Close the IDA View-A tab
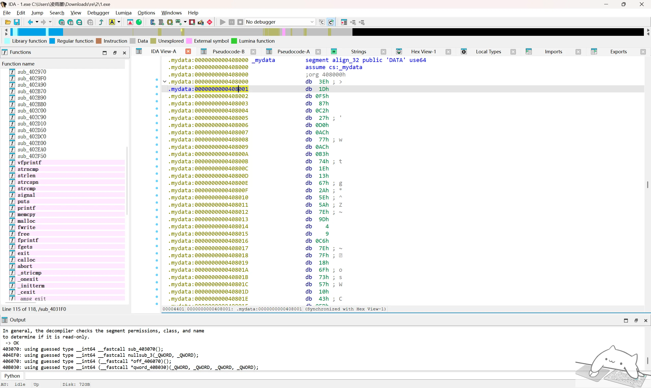The image size is (651, 388). (188, 51)
